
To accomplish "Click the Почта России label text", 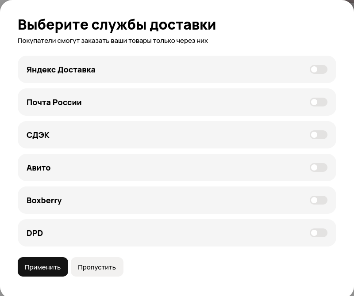I will [54, 102].
